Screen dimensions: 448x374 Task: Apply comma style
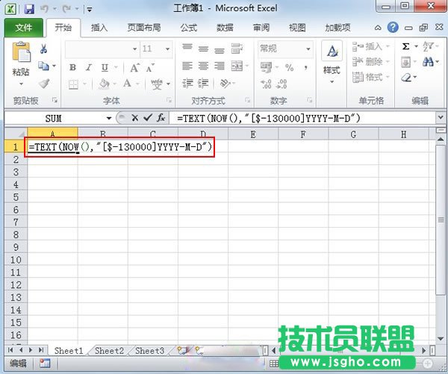click(306, 67)
